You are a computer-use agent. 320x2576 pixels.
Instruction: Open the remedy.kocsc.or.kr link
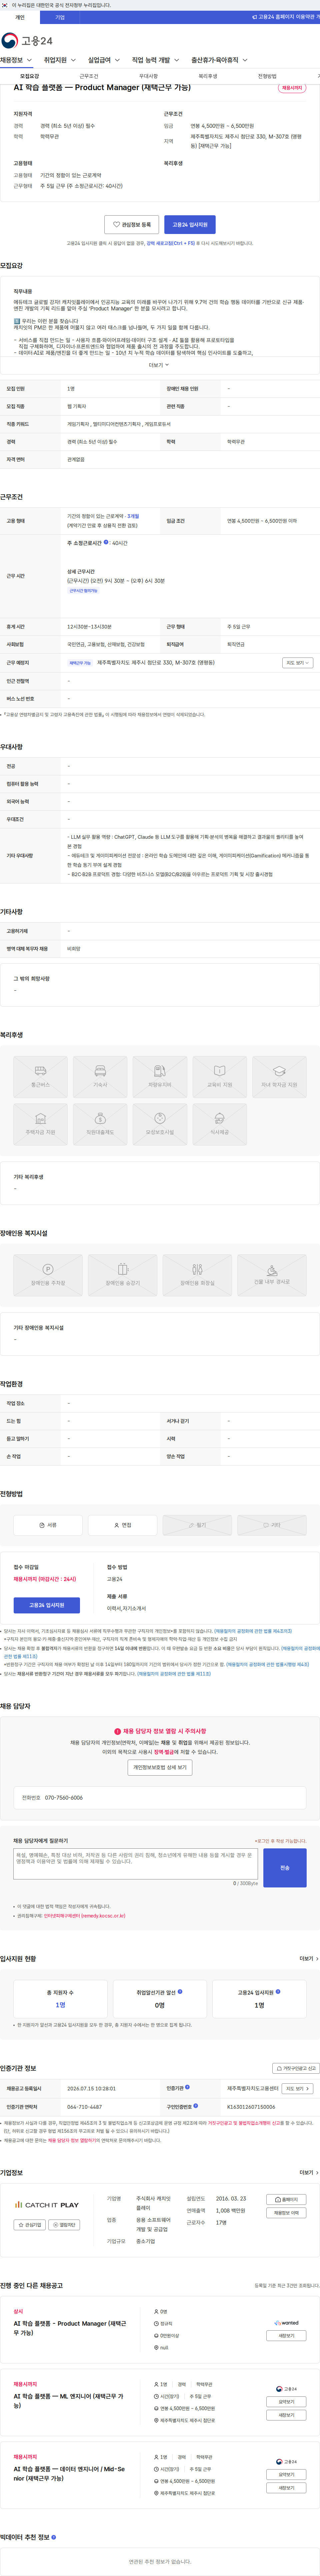pos(85,1916)
